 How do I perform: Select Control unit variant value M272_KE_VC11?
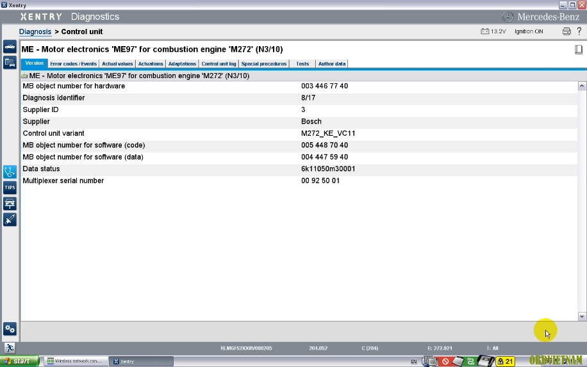[x=328, y=134]
